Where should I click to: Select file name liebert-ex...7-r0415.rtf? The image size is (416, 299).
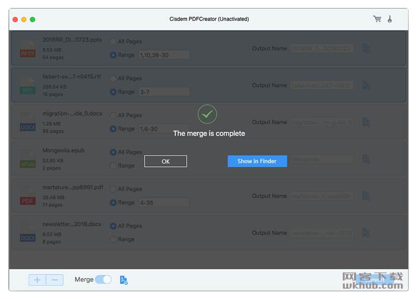tap(72, 76)
